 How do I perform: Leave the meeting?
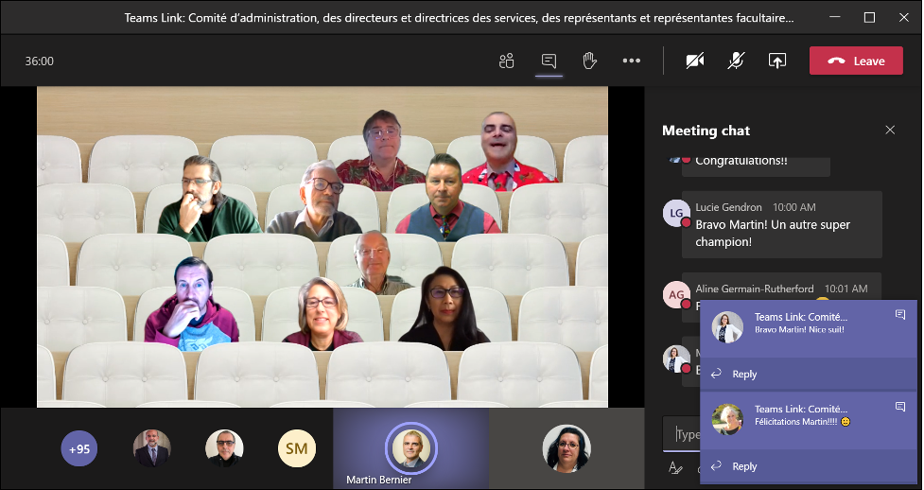pyautogui.click(x=857, y=61)
